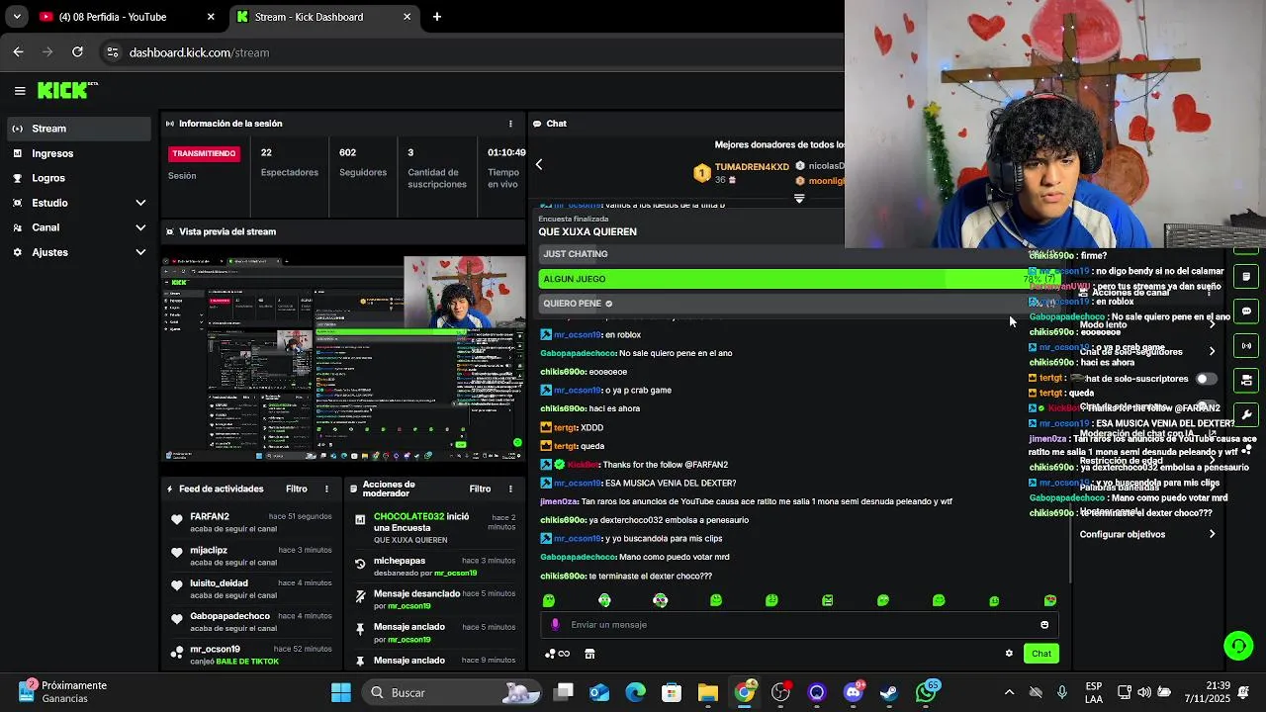Image resolution: width=1266 pixels, height=712 pixels.
Task: Open the Kick hamburger menu
Action: tap(20, 91)
